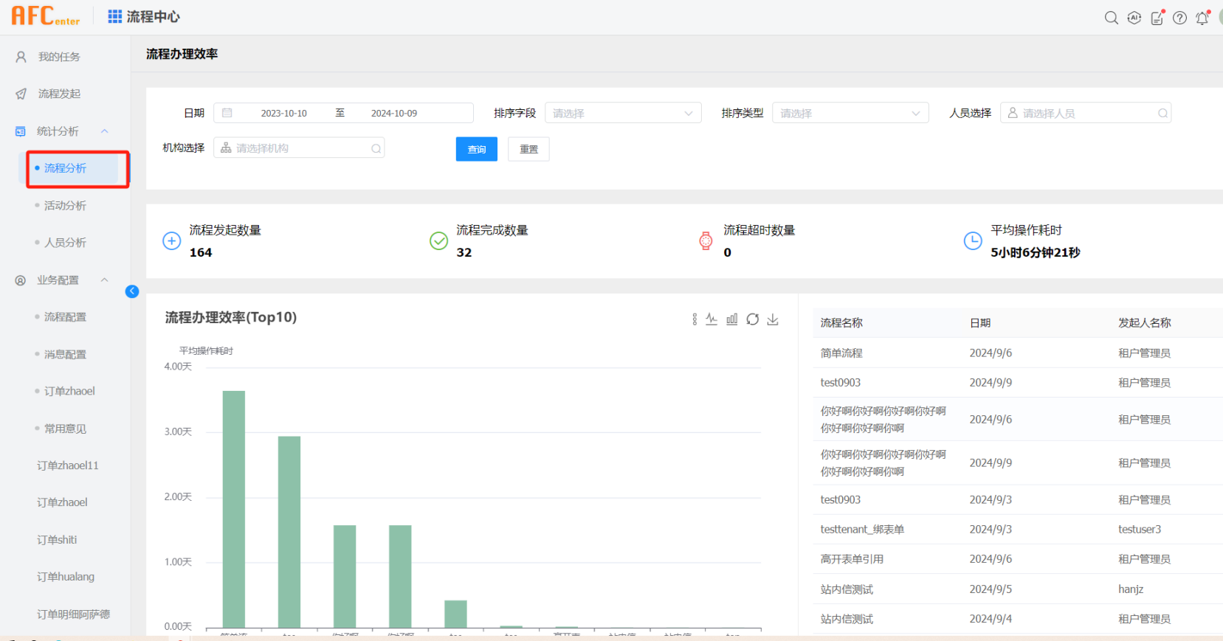1223x641 pixels.
Task: Collapse the 业务配置 menu group
Action: (x=105, y=280)
